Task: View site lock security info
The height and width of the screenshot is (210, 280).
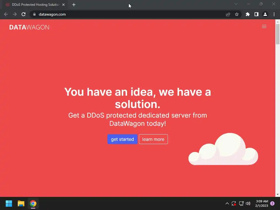Action: point(34,14)
